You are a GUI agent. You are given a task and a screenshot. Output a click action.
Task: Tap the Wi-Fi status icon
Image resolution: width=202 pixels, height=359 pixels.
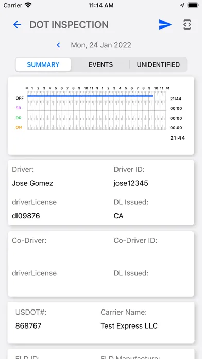[x=28, y=5]
